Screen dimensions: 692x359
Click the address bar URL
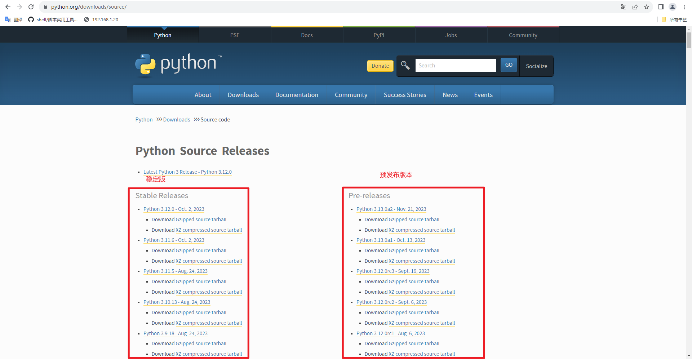89,7
